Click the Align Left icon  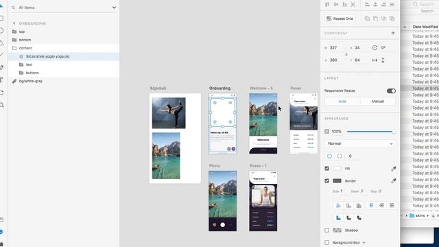[x=368, y=4]
